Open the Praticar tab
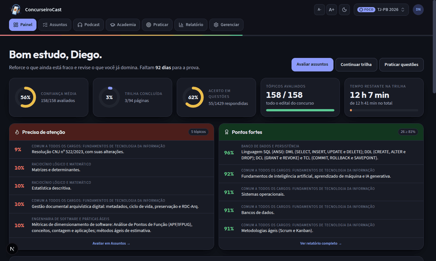 pos(157,25)
